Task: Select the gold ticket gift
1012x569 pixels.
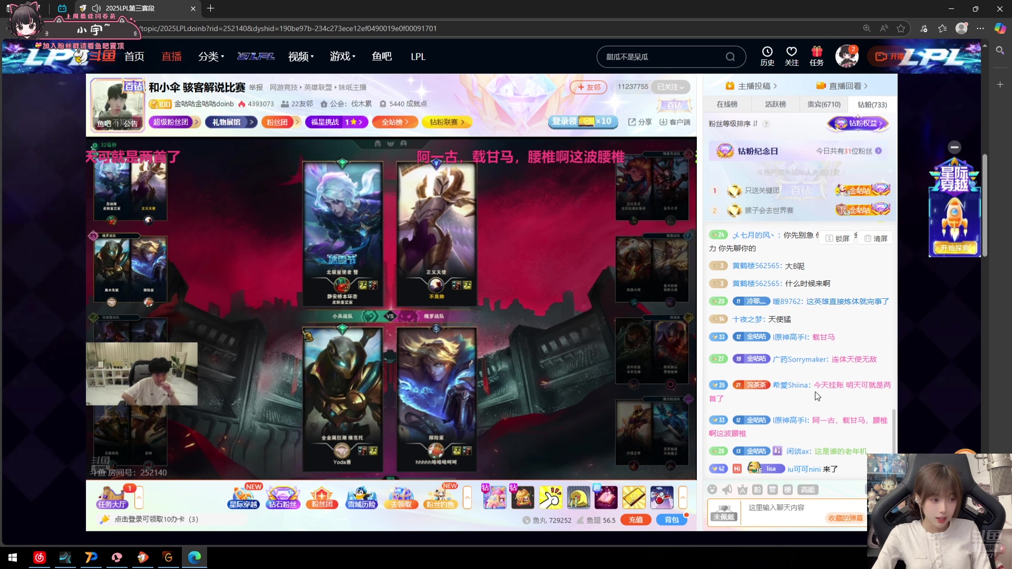Action: (x=634, y=497)
